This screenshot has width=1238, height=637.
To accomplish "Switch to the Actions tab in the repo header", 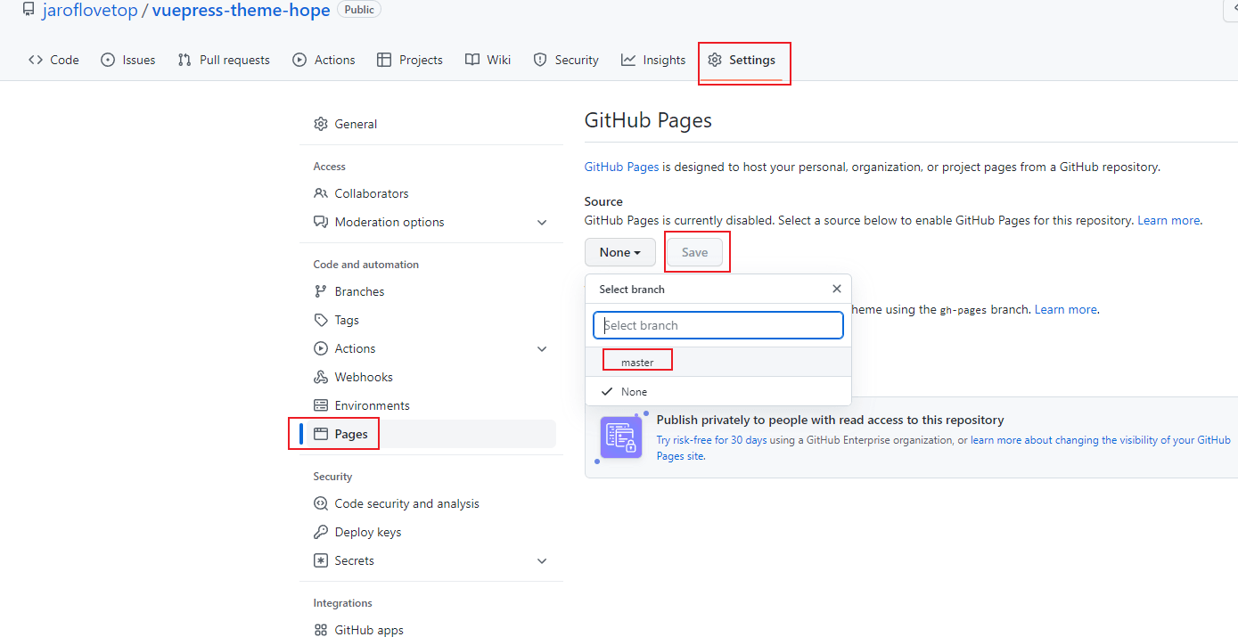I will (x=324, y=60).
